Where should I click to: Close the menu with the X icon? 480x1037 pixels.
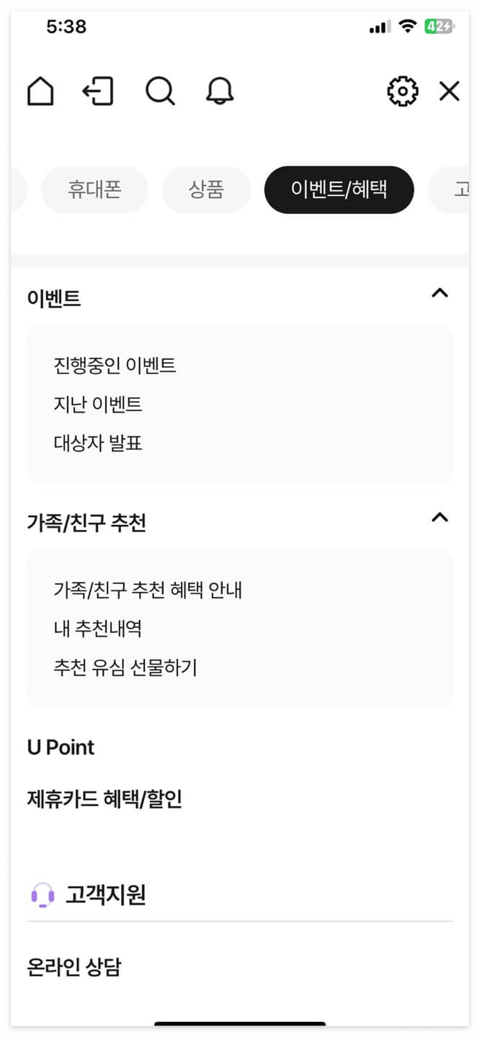pyautogui.click(x=449, y=91)
